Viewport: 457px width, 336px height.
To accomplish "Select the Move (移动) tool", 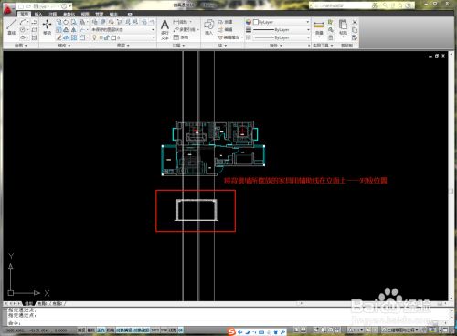I will click(x=47, y=26).
